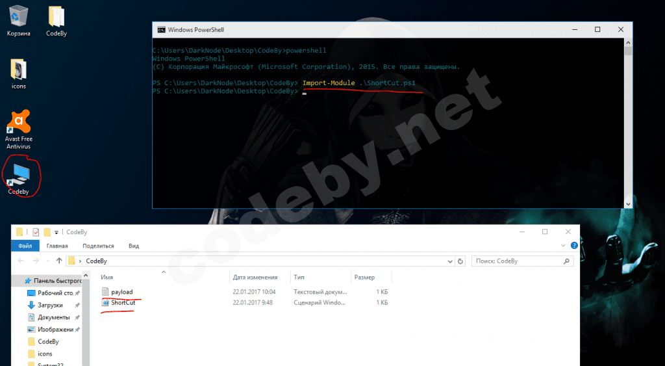Click the PowerShell window title bar icon
665x366 pixels.
click(x=161, y=30)
